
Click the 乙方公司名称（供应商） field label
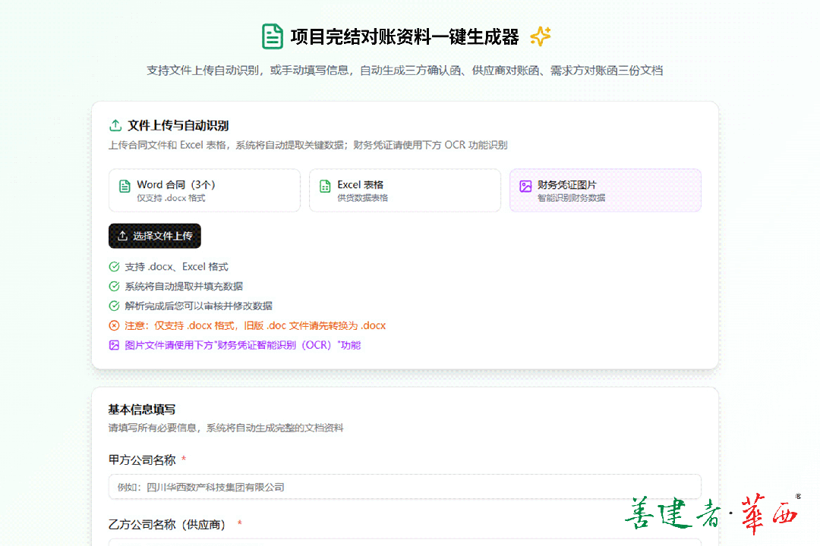pos(169,524)
